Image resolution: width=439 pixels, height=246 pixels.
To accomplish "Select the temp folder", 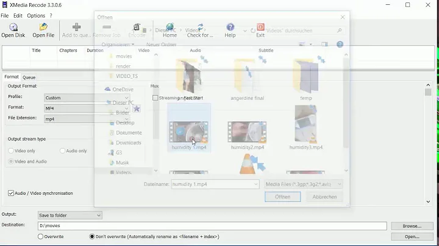I will pos(305,79).
